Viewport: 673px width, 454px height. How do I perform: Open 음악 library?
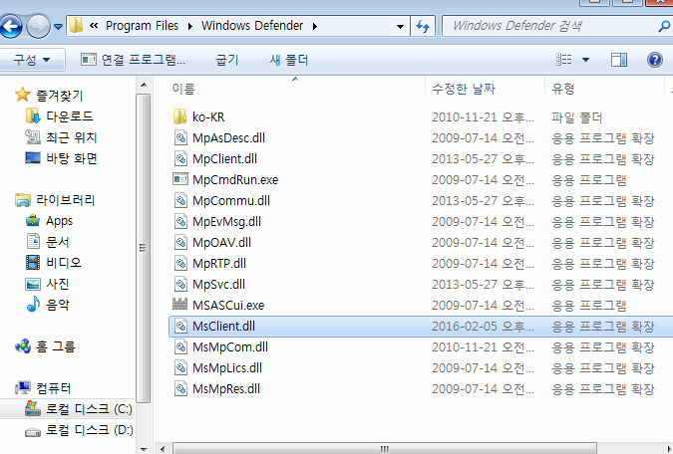[x=58, y=305]
